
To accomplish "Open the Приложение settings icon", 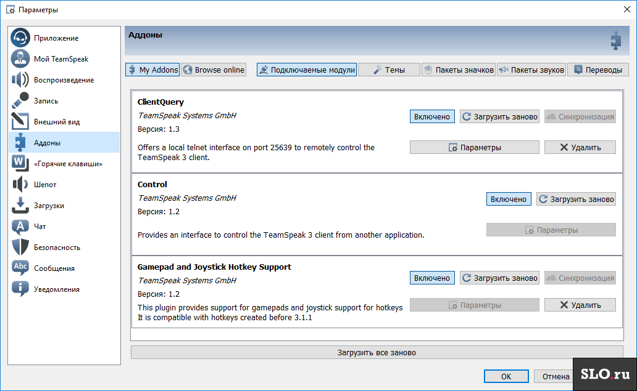I will pos(20,38).
